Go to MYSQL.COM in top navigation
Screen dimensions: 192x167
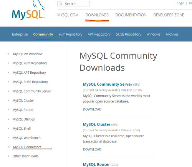(68, 15)
